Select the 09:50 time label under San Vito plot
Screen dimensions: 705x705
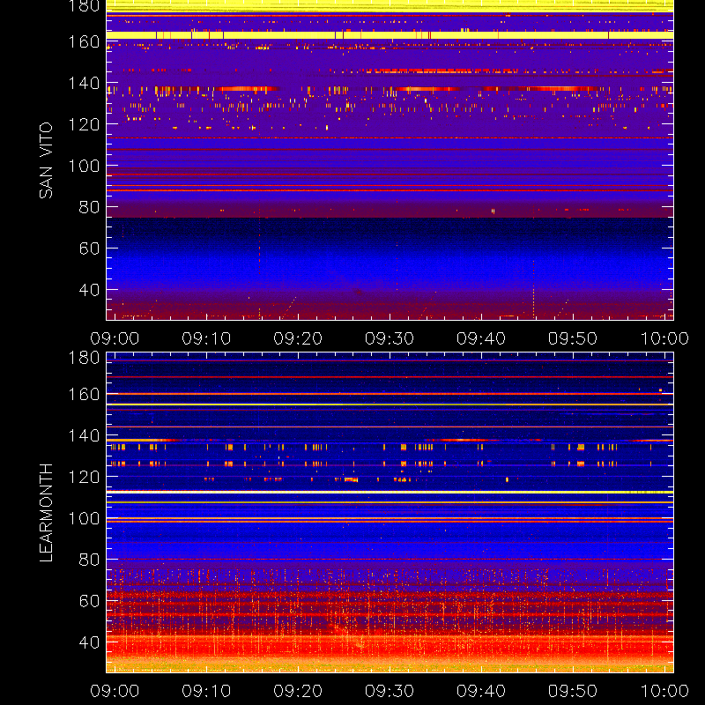pyautogui.click(x=573, y=338)
